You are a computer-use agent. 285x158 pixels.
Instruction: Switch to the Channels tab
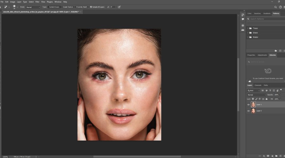258,85
